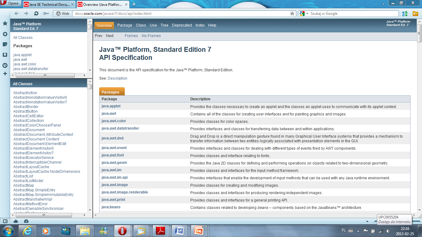422x237 pixels.
Task: Open the AbstractDocument.Content class link
Action: pyautogui.click(x=36, y=139)
